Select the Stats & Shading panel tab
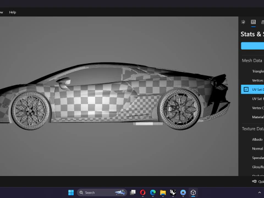 click(x=254, y=22)
